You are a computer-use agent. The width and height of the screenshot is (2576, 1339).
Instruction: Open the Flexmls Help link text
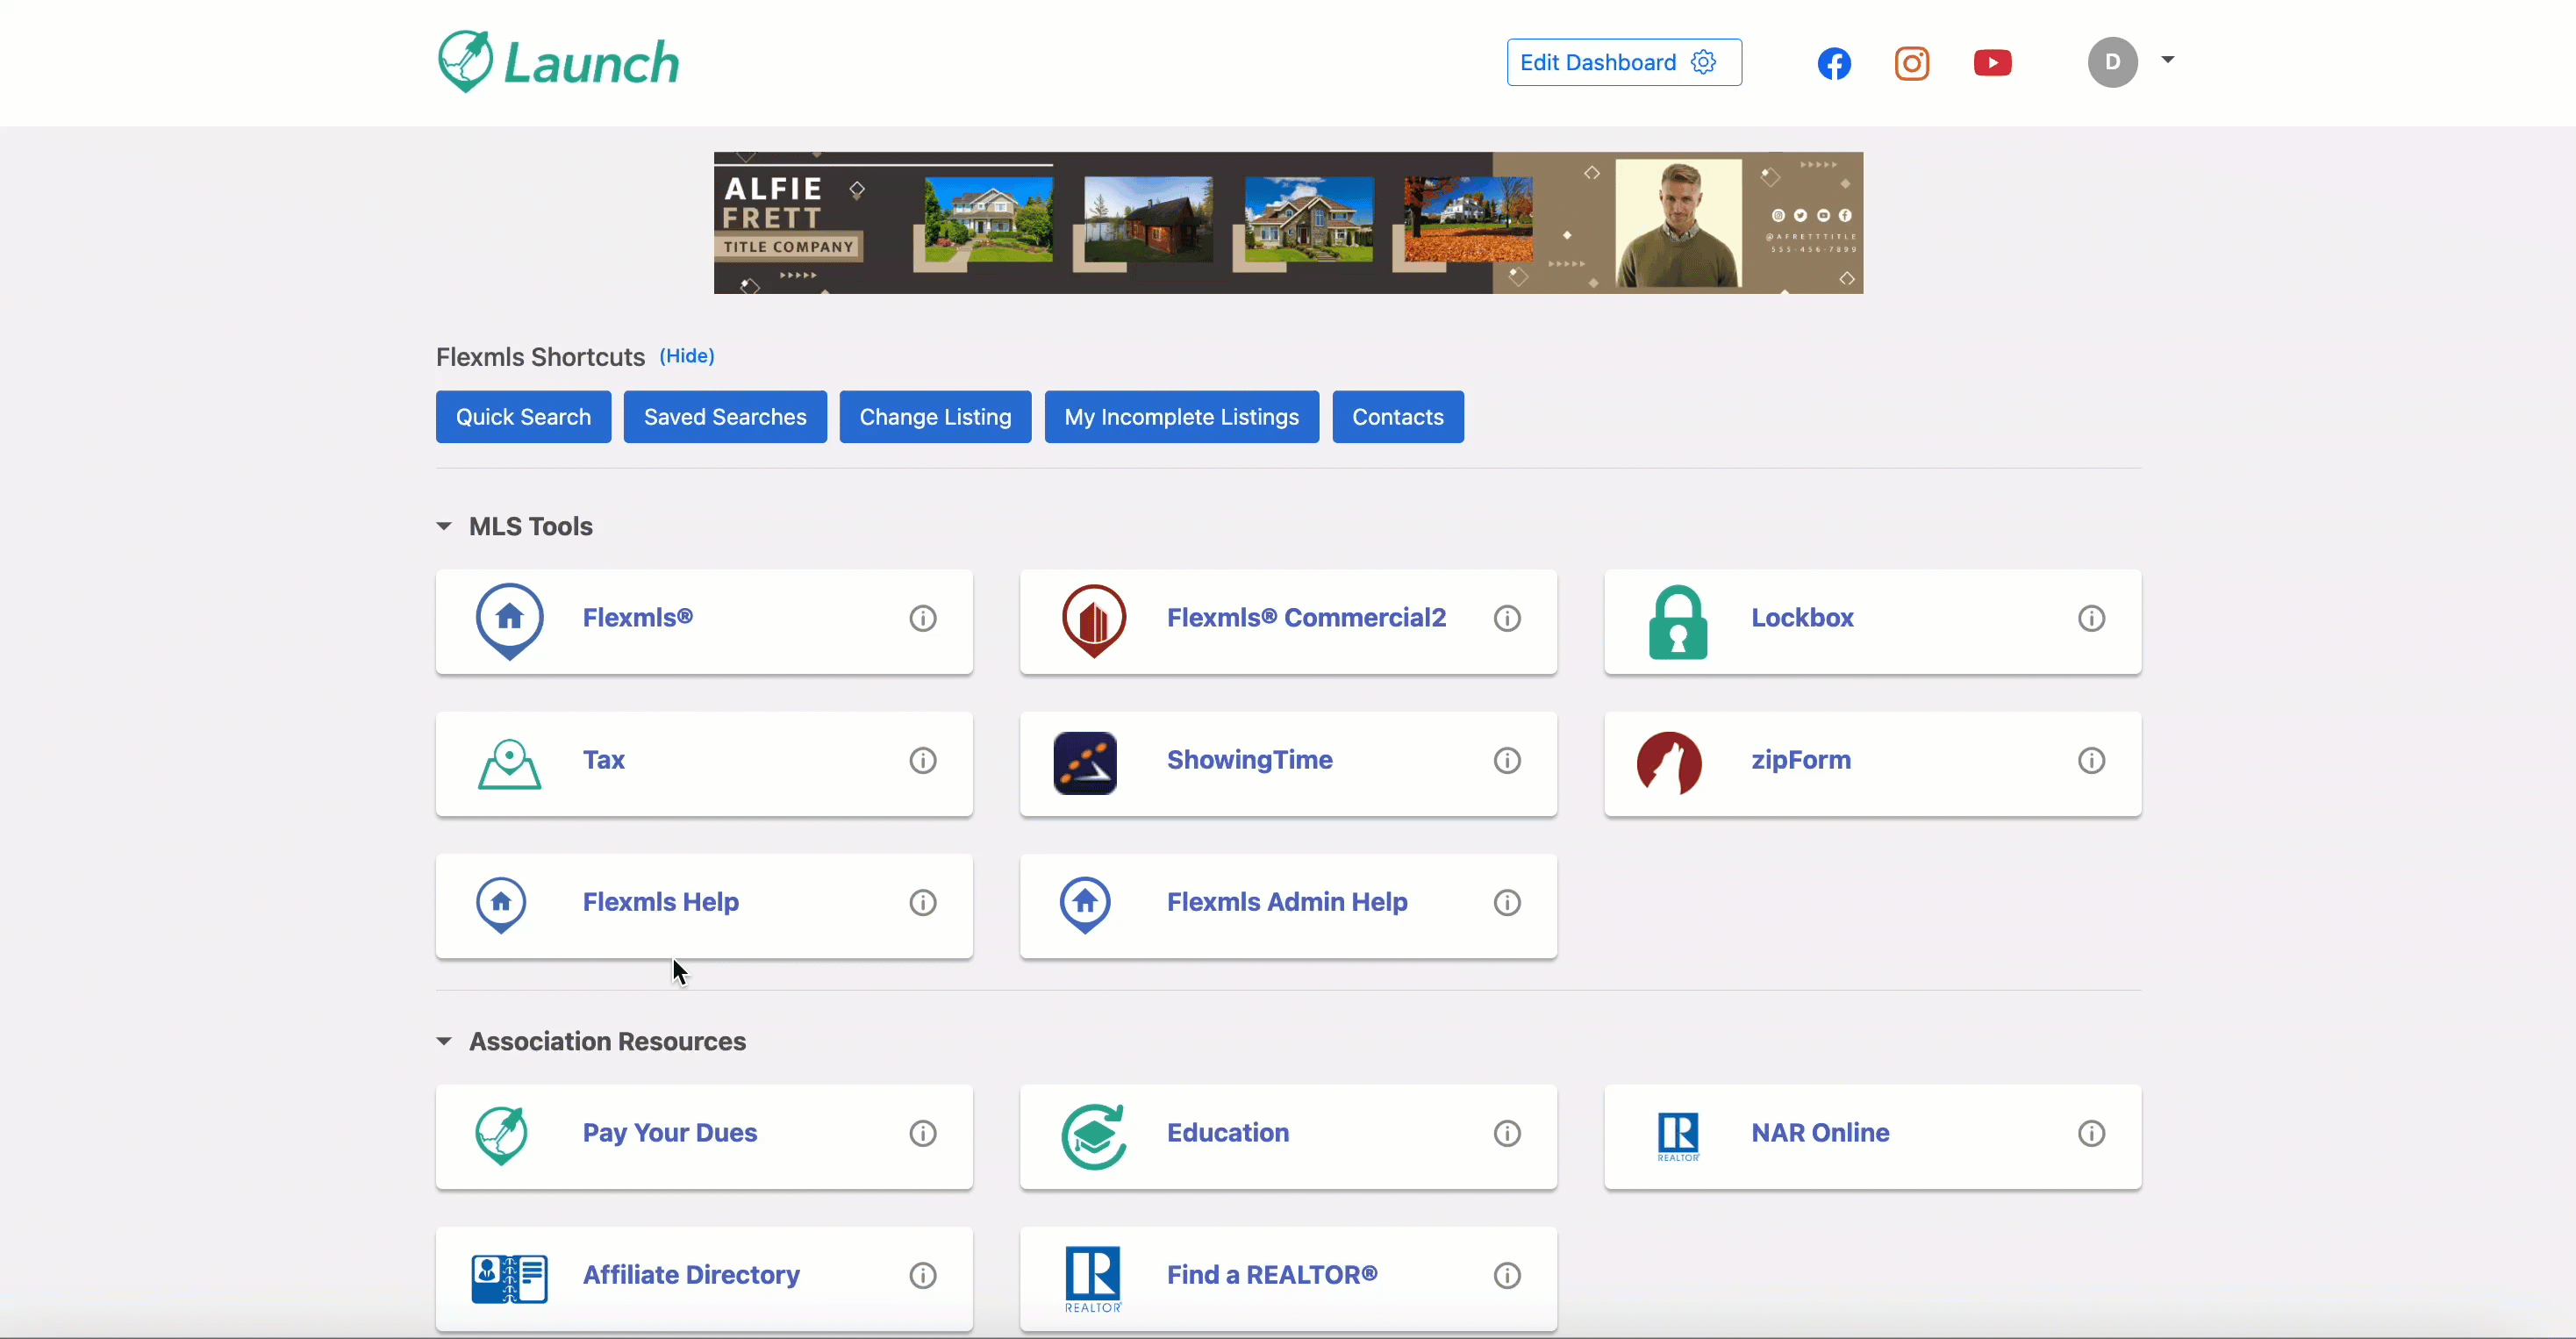click(x=660, y=902)
